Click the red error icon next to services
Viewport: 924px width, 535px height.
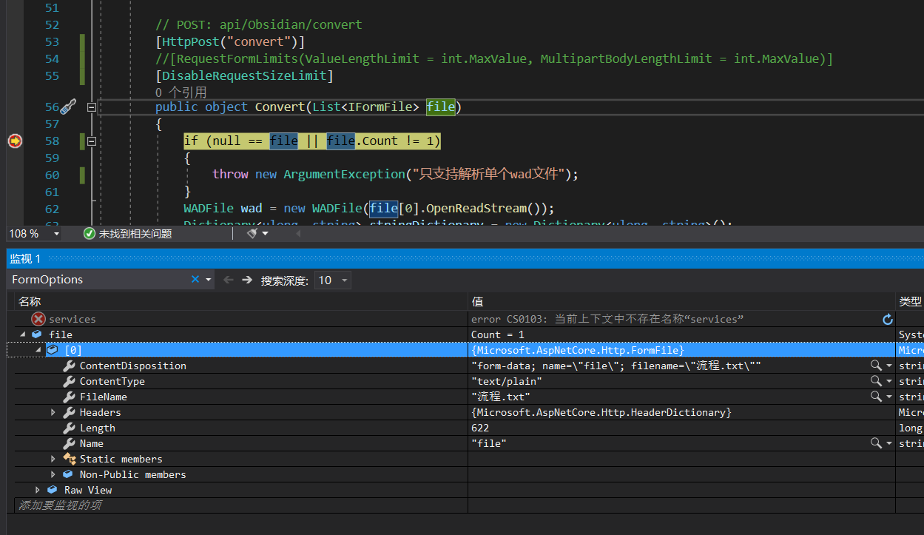click(x=38, y=319)
